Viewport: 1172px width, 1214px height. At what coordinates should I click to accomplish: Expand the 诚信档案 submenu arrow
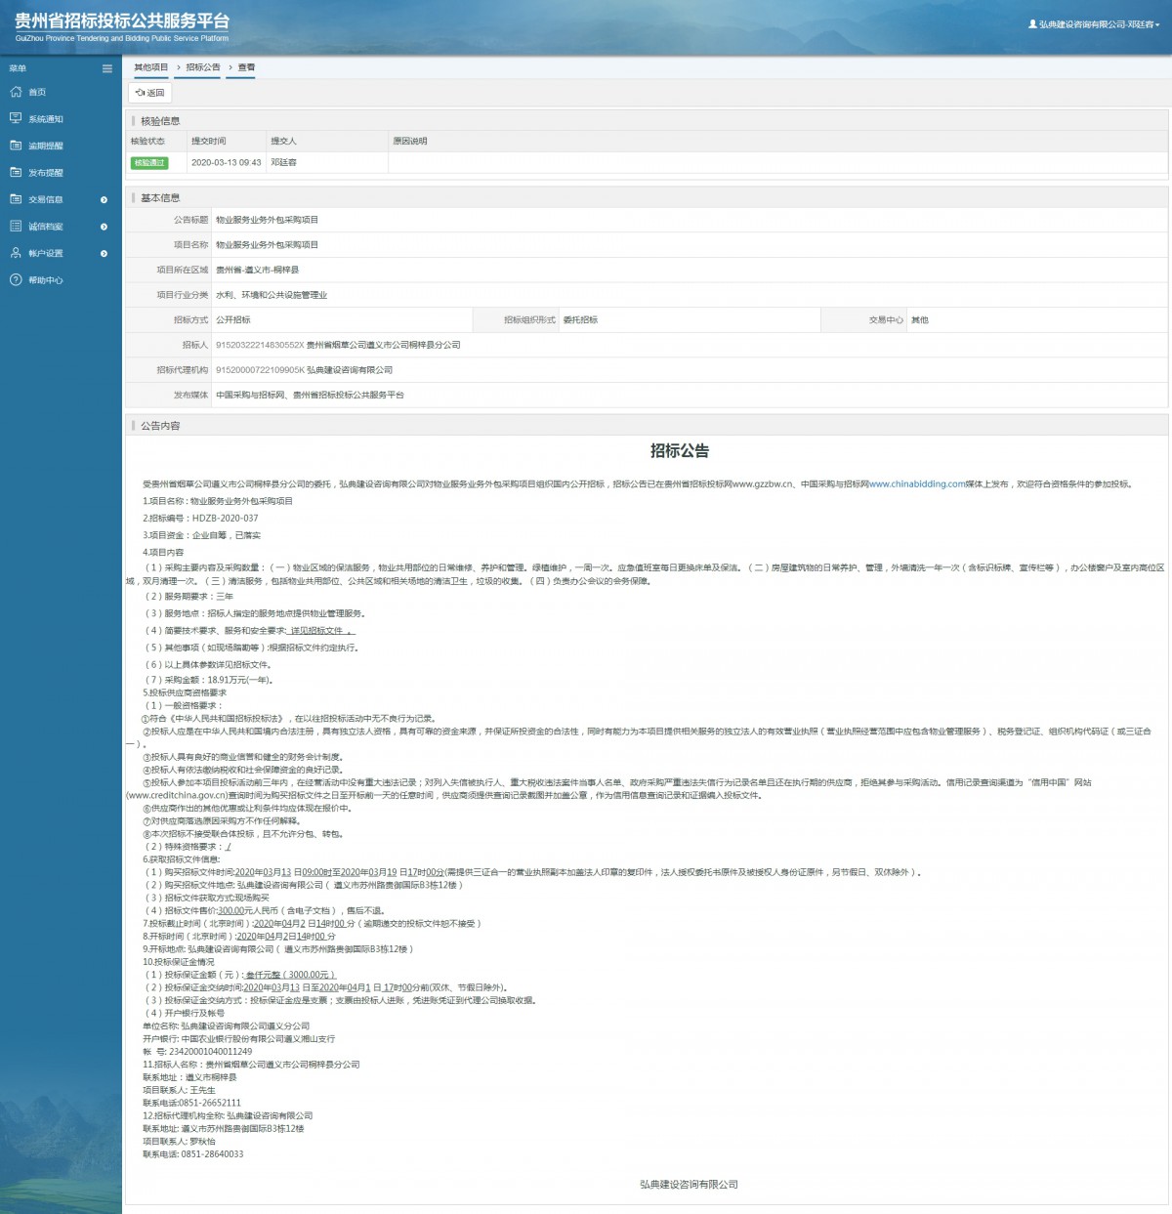(x=104, y=227)
